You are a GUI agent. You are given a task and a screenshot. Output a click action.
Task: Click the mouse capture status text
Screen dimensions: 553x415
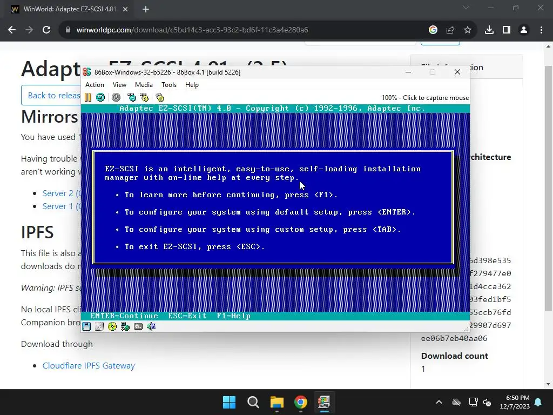pyautogui.click(x=425, y=98)
